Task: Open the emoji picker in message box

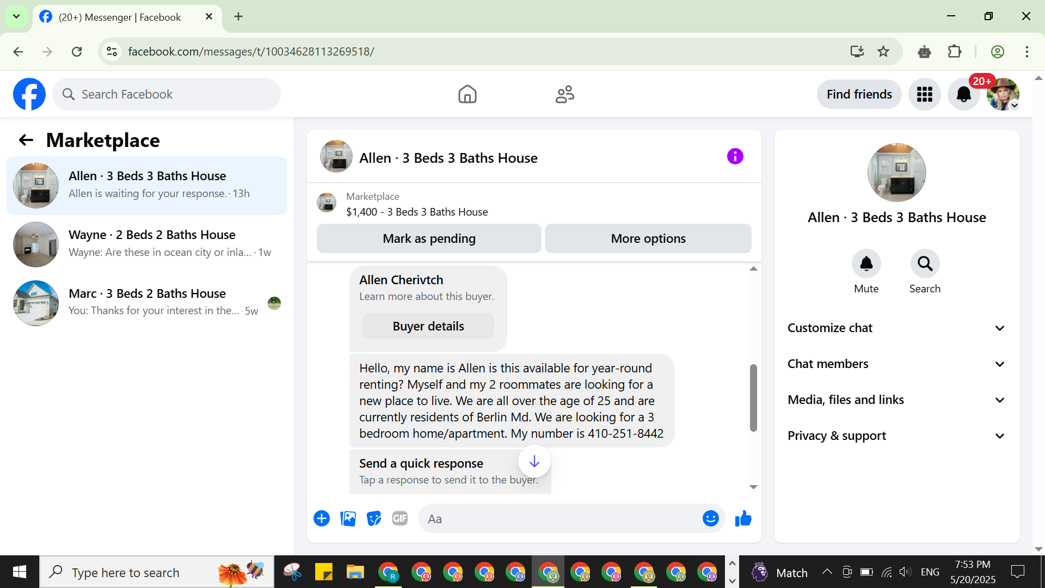Action: pos(710,519)
